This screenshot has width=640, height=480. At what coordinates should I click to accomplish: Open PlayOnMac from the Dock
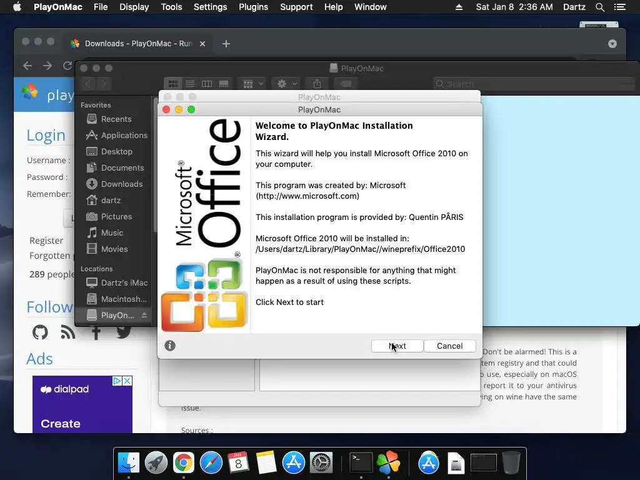pyautogui.click(x=388, y=463)
